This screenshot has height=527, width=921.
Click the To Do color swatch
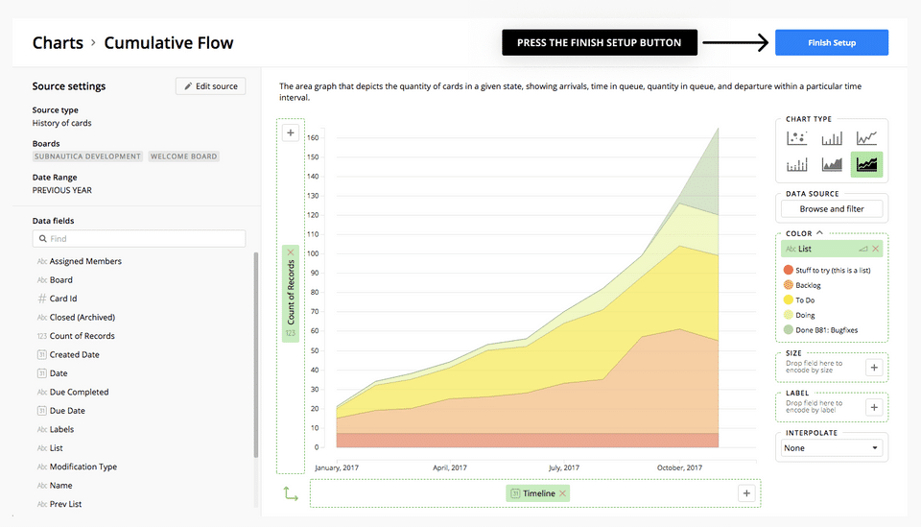[789, 300]
